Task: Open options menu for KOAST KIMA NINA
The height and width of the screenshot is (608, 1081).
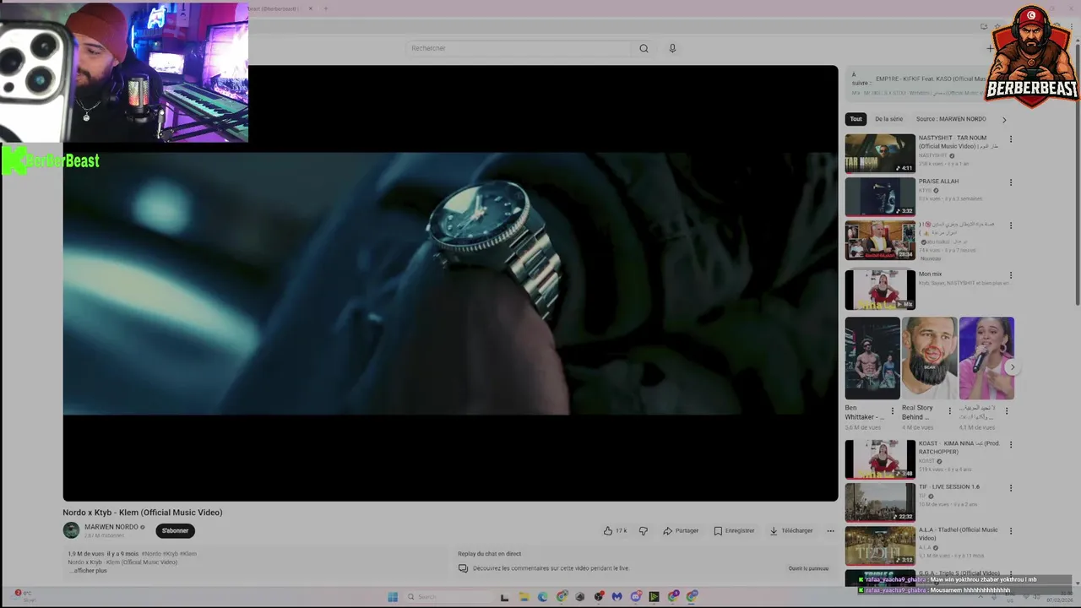Action: click(1010, 445)
